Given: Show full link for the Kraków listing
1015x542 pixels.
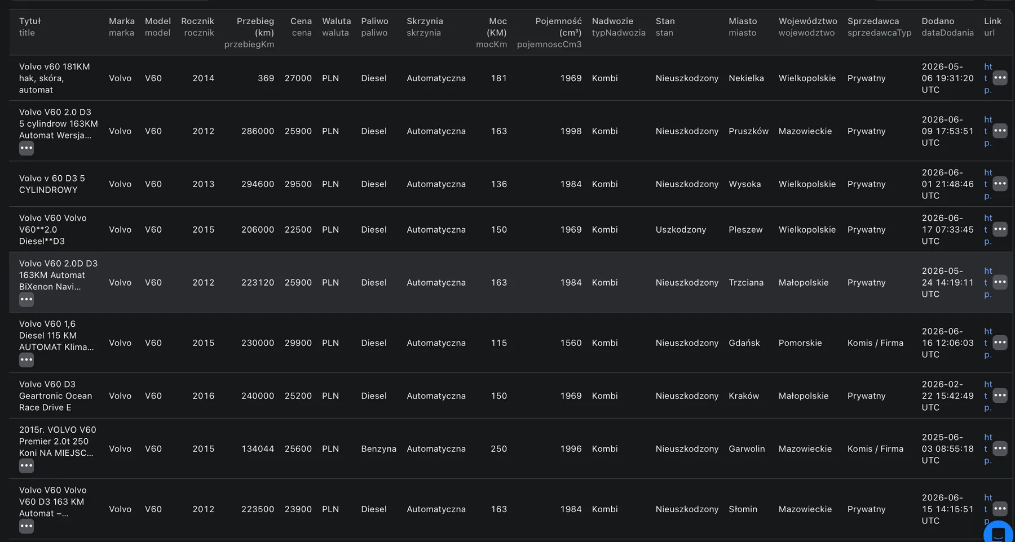Looking at the screenshot, I should pos(1000,396).
